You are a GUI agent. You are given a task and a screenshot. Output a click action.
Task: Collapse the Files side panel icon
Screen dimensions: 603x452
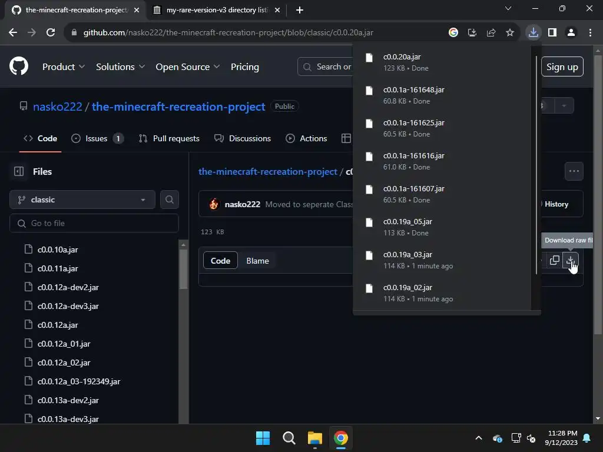(19, 171)
